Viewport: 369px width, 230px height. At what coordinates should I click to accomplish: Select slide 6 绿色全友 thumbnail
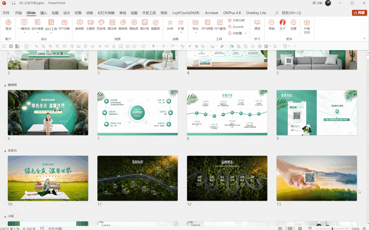(x=48, y=113)
